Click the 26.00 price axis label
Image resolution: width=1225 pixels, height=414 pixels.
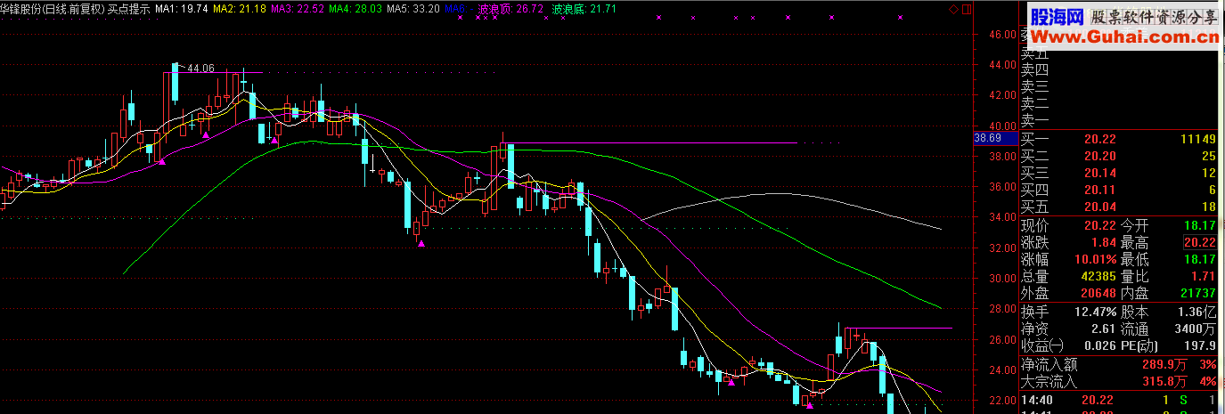click(1003, 339)
